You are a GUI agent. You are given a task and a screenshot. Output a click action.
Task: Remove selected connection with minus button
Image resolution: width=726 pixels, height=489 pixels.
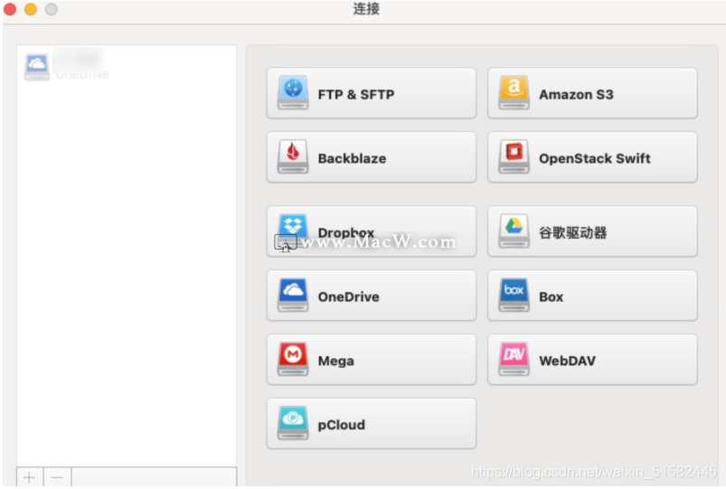coord(58,477)
